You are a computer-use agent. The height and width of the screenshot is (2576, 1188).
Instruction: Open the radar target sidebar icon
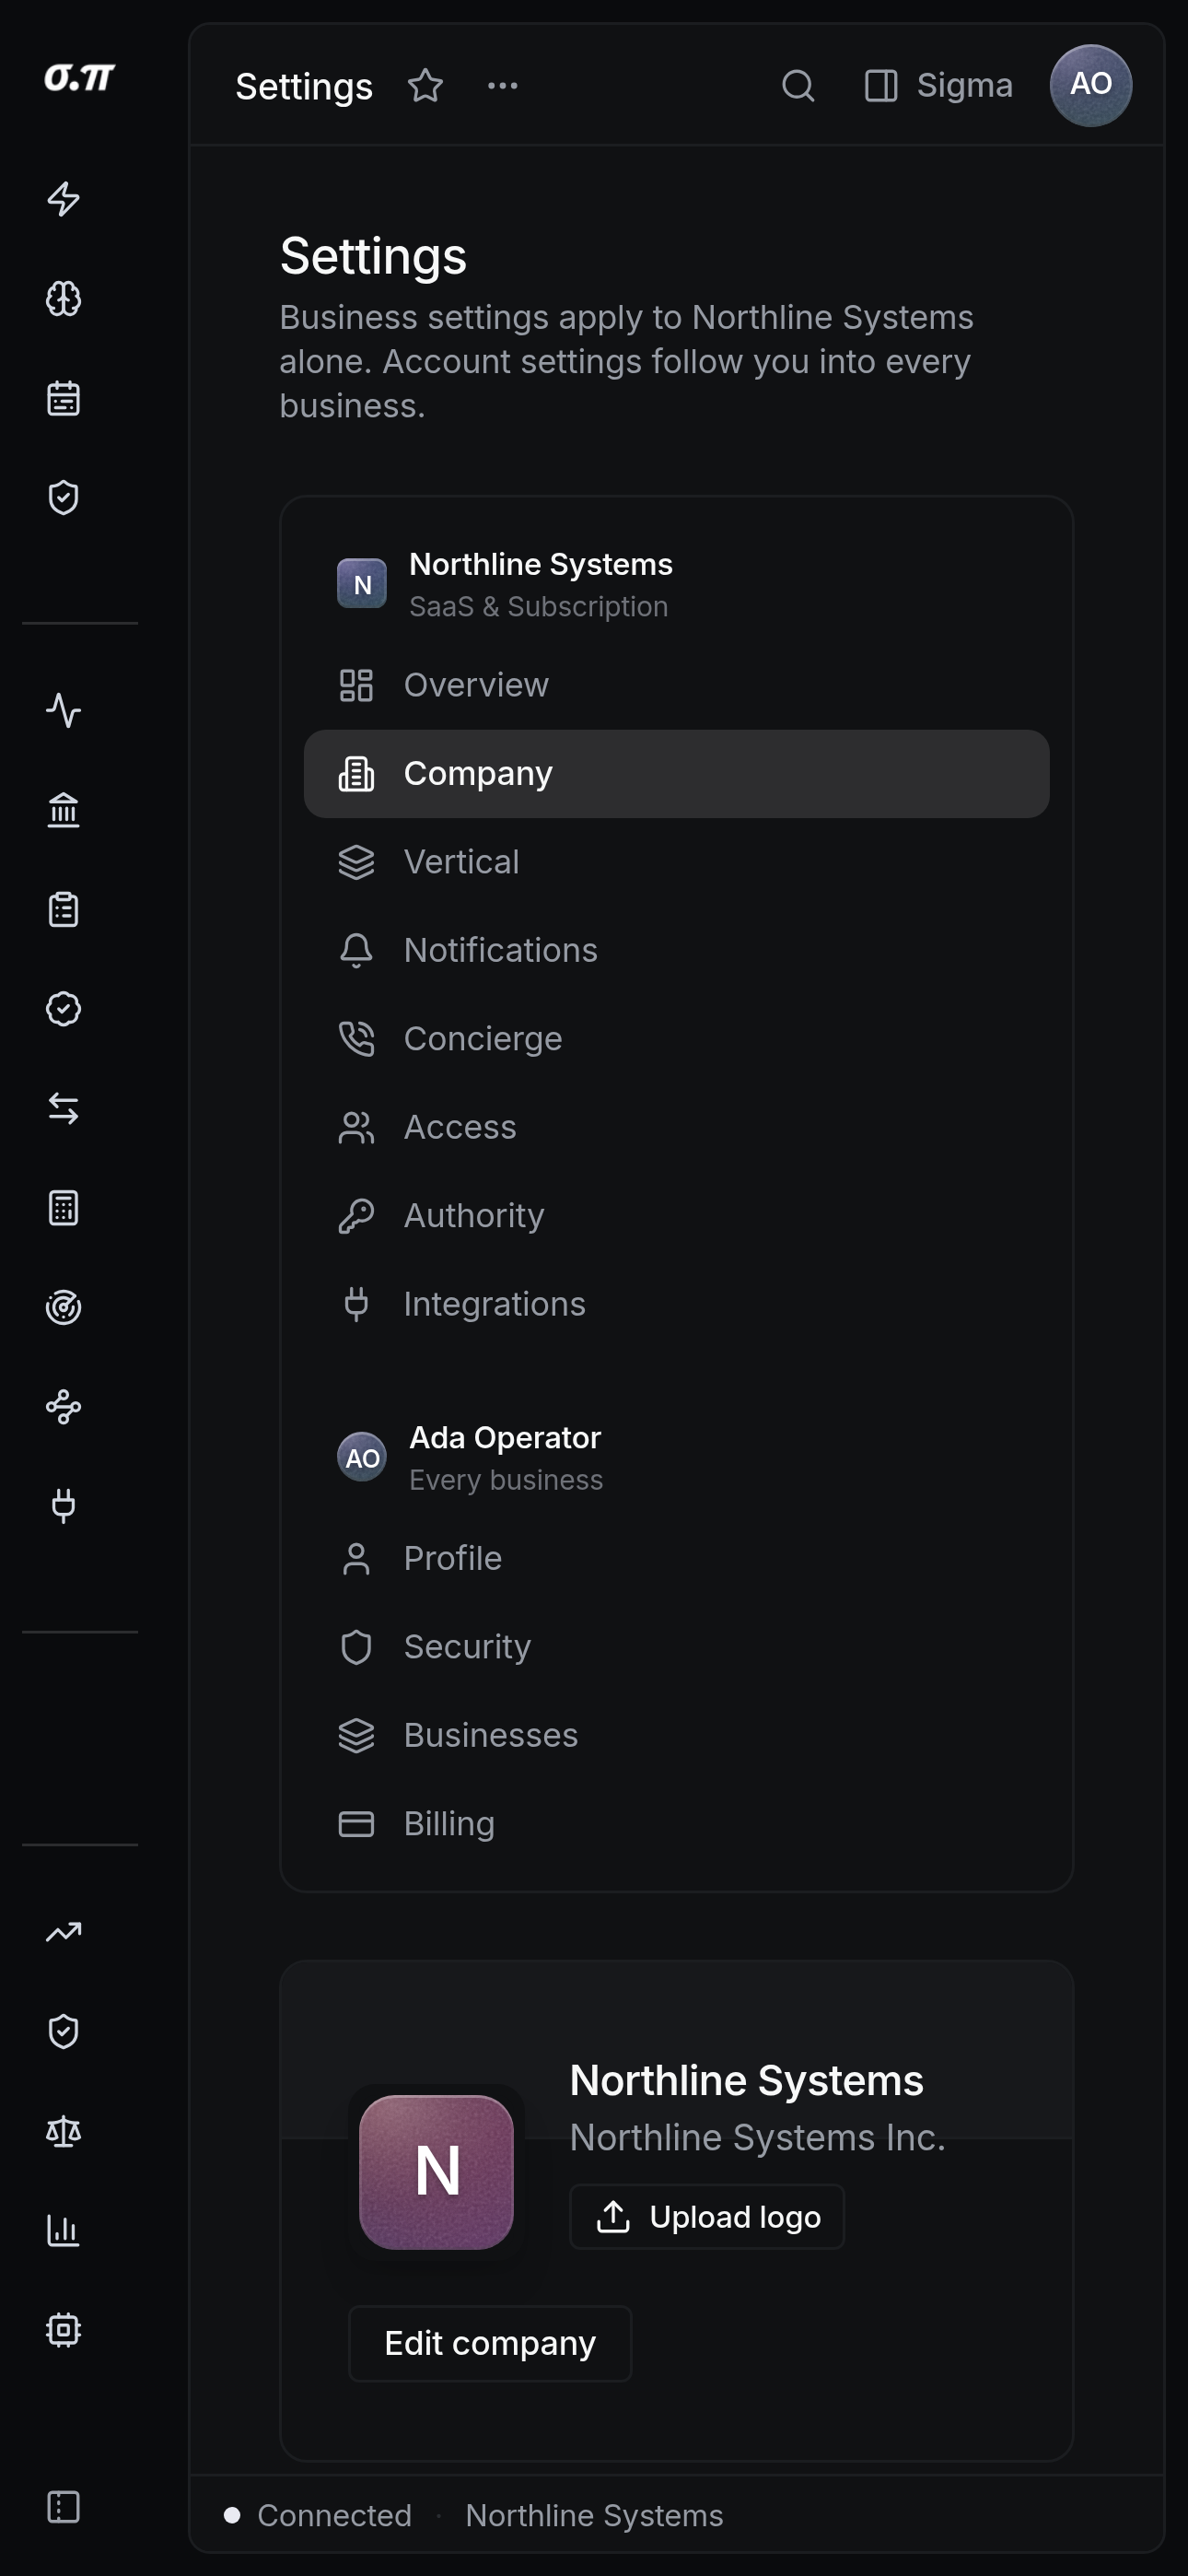point(64,1308)
